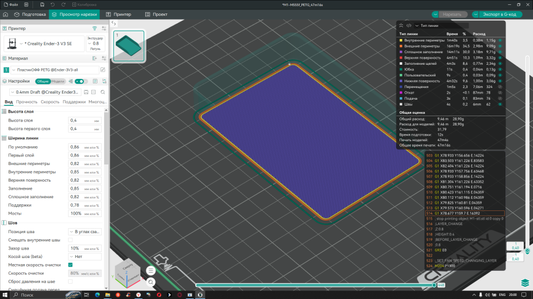This screenshot has width=533, height=299.
Task: Enable Смещать внутренние швы checkbox
Action: point(70,240)
